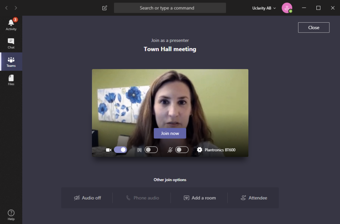Screen dimensions: 340x224
Task: Click the Plantronics BT600 device label
Action: (220, 150)
